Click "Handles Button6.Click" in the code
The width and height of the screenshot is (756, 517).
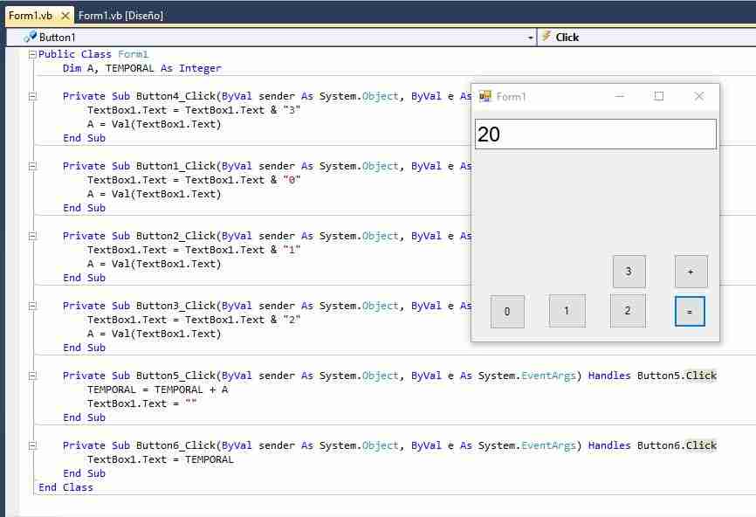(652, 445)
